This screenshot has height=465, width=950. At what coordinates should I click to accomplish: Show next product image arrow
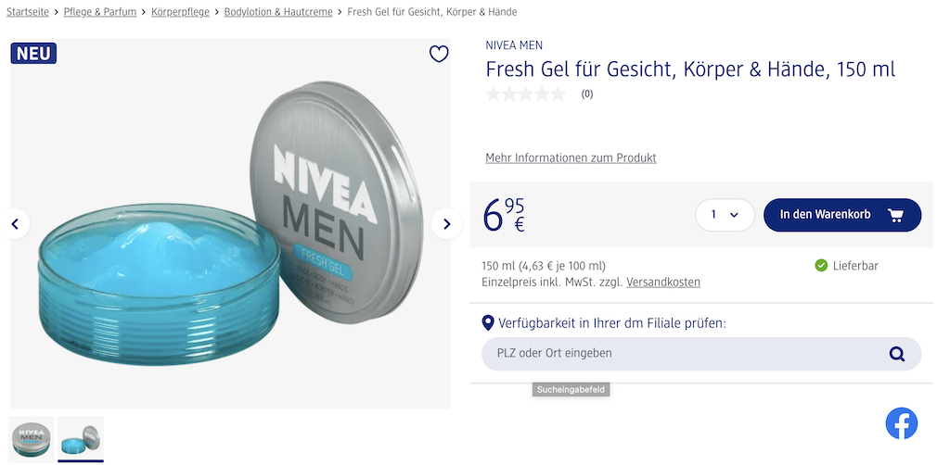coord(446,223)
